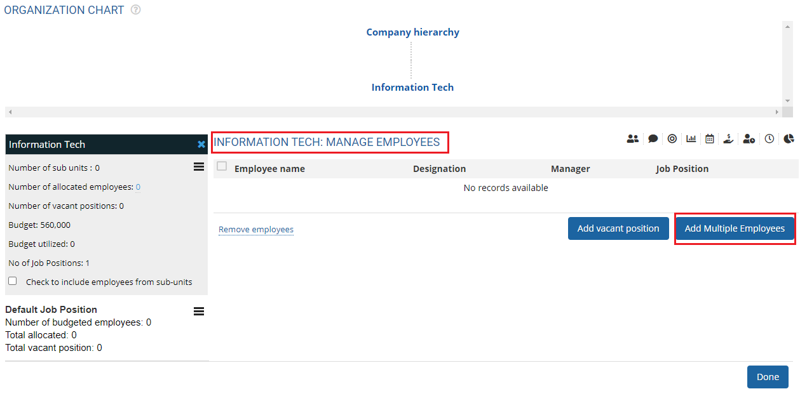Click the person-with-clock icon

click(749, 138)
